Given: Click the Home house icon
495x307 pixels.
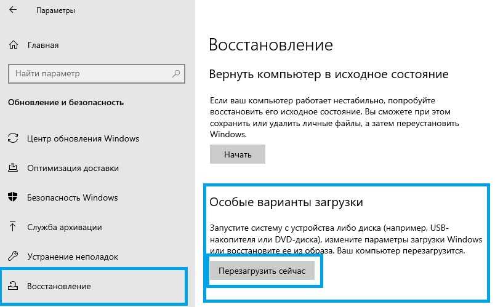Looking at the screenshot, I should click(x=14, y=45).
